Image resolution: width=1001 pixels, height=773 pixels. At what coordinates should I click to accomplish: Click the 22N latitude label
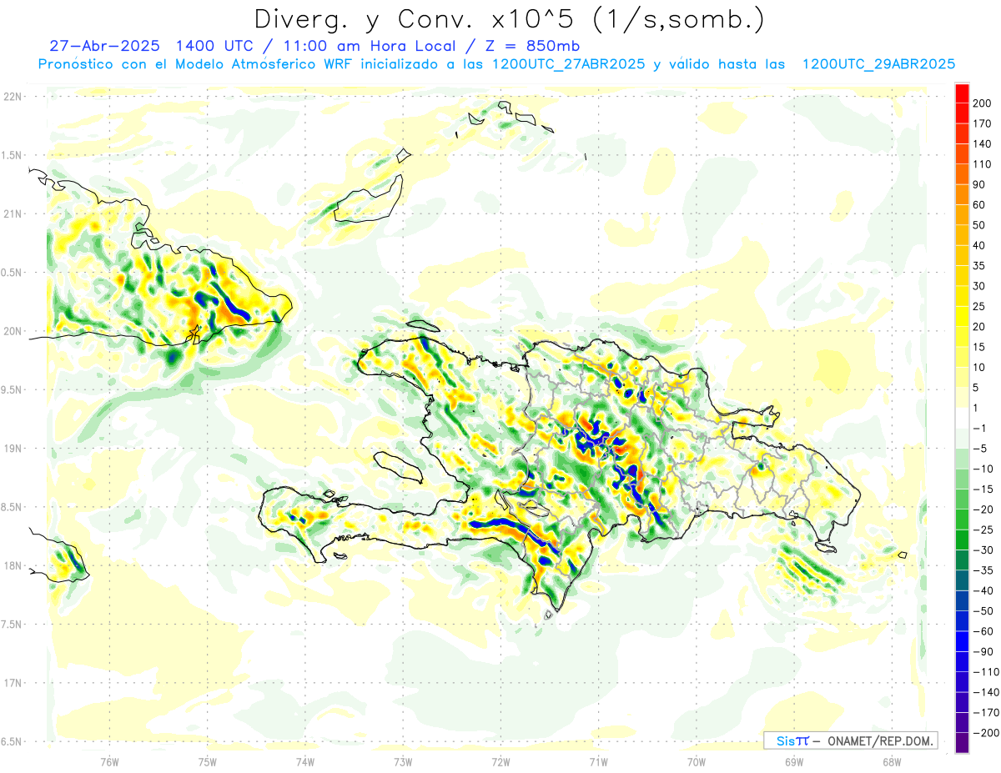pyautogui.click(x=13, y=96)
